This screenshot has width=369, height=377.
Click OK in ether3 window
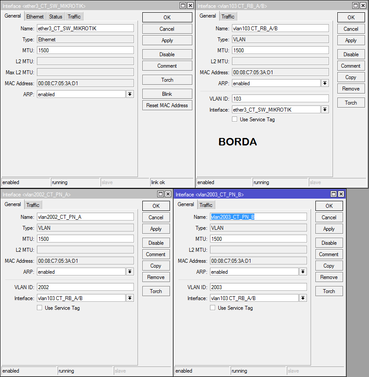167,17
